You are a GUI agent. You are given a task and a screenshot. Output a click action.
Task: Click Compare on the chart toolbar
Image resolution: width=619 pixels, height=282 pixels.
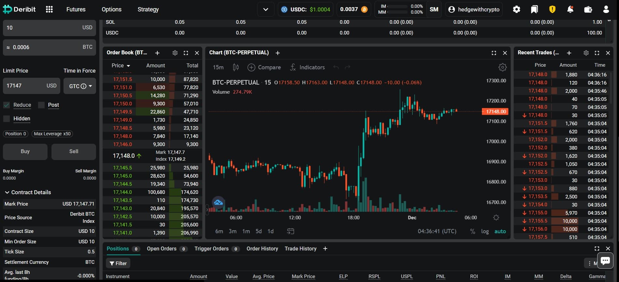(264, 67)
